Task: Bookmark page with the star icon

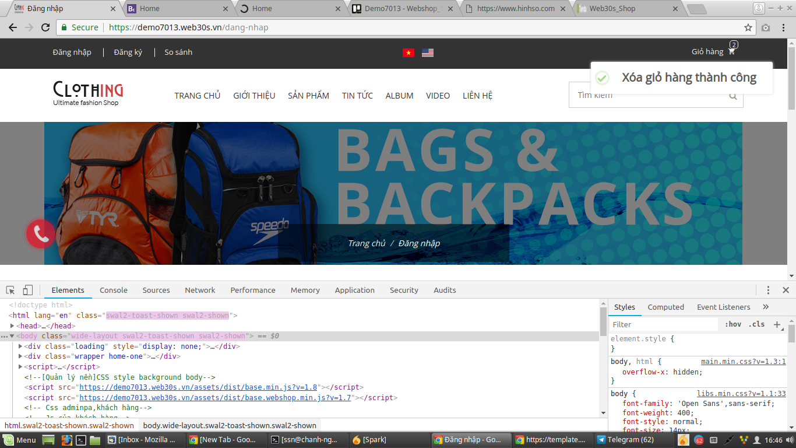Action: [x=748, y=27]
